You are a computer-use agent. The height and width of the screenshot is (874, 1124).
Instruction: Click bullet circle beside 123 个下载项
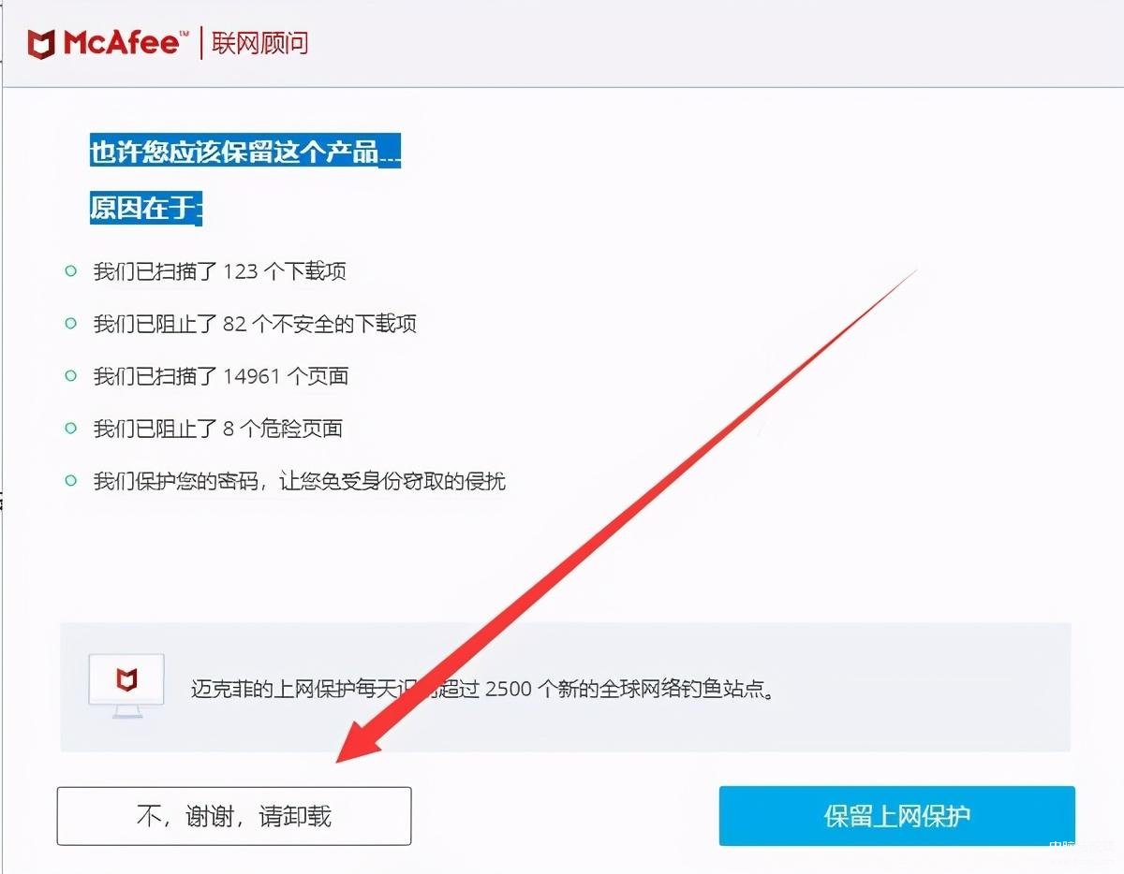coord(71,270)
